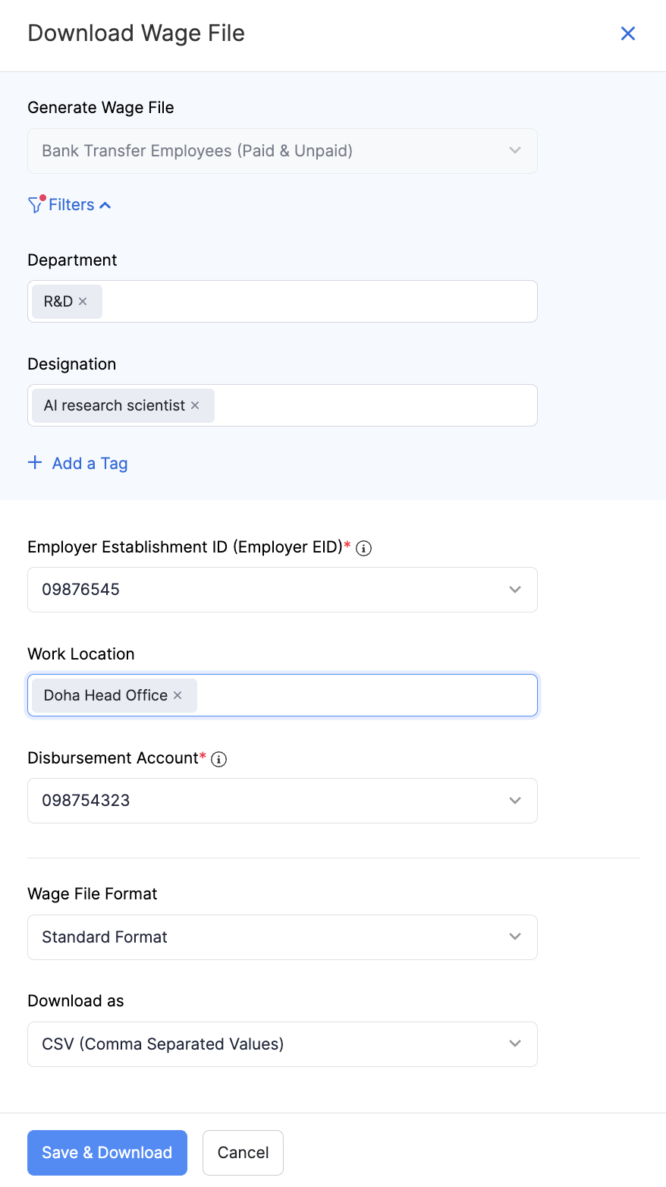Open the Employer EID info tooltip icon
This screenshot has height=1187, width=666.
point(363,548)
